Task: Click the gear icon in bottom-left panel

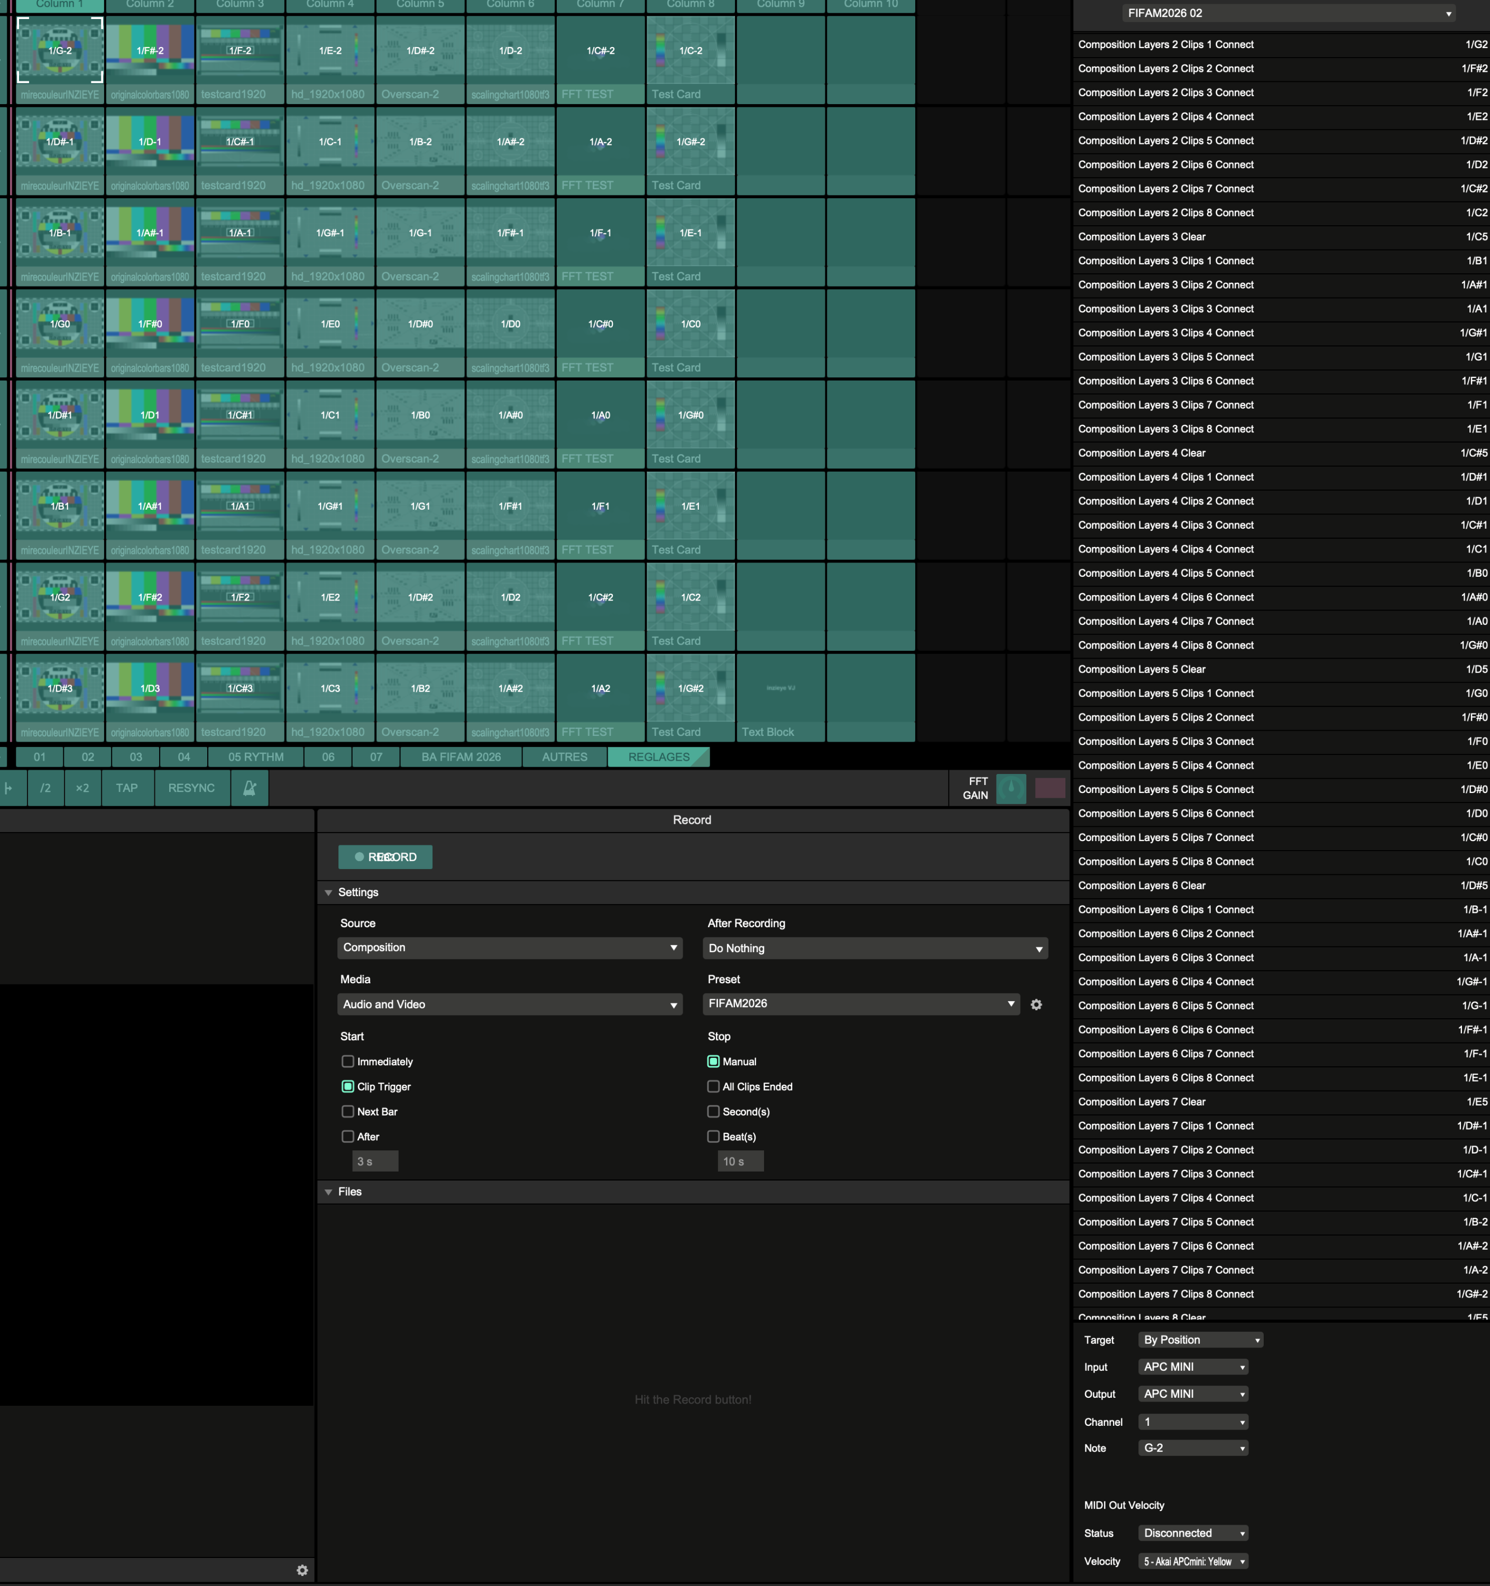Action: (302, 1570)
